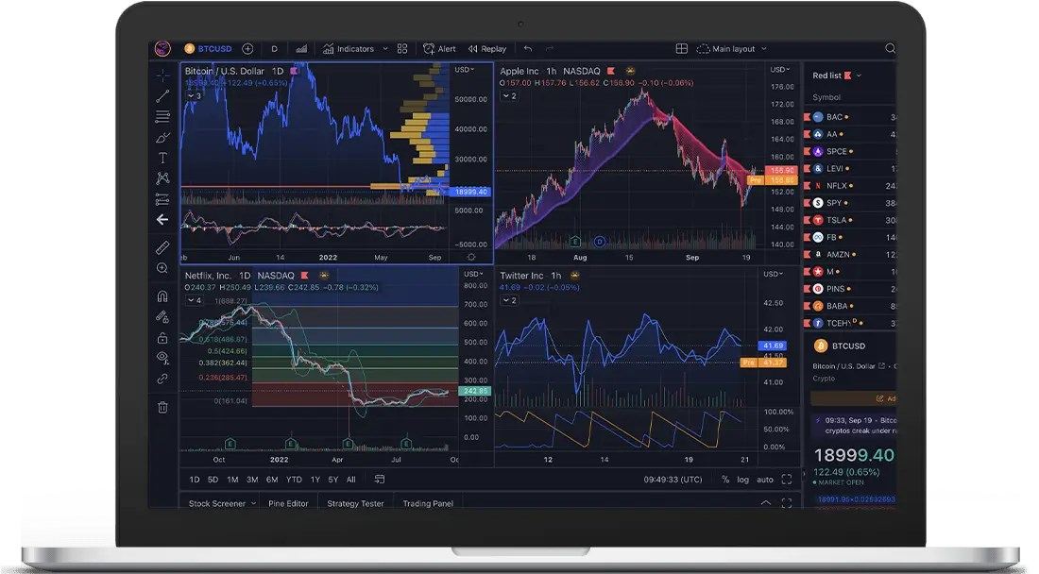Create an Alert from the toolbar

[439, 49]
